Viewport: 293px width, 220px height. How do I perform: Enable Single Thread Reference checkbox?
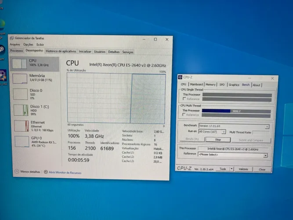tap(184, 99)
